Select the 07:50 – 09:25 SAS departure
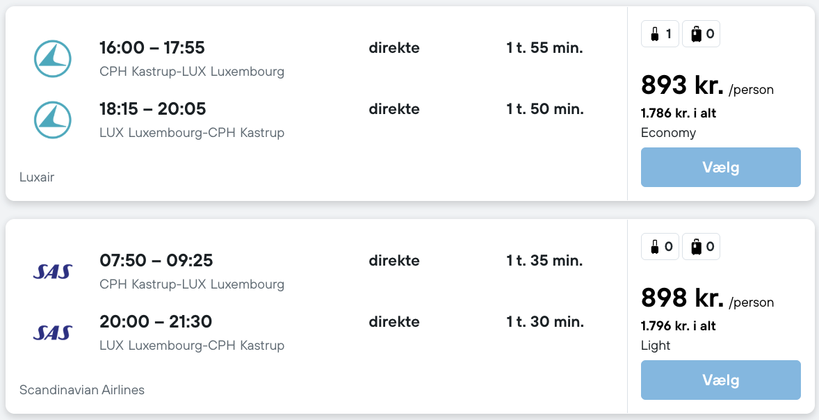Image resolution: width=819 pixels, height=420 pixels. coord(156,261)
